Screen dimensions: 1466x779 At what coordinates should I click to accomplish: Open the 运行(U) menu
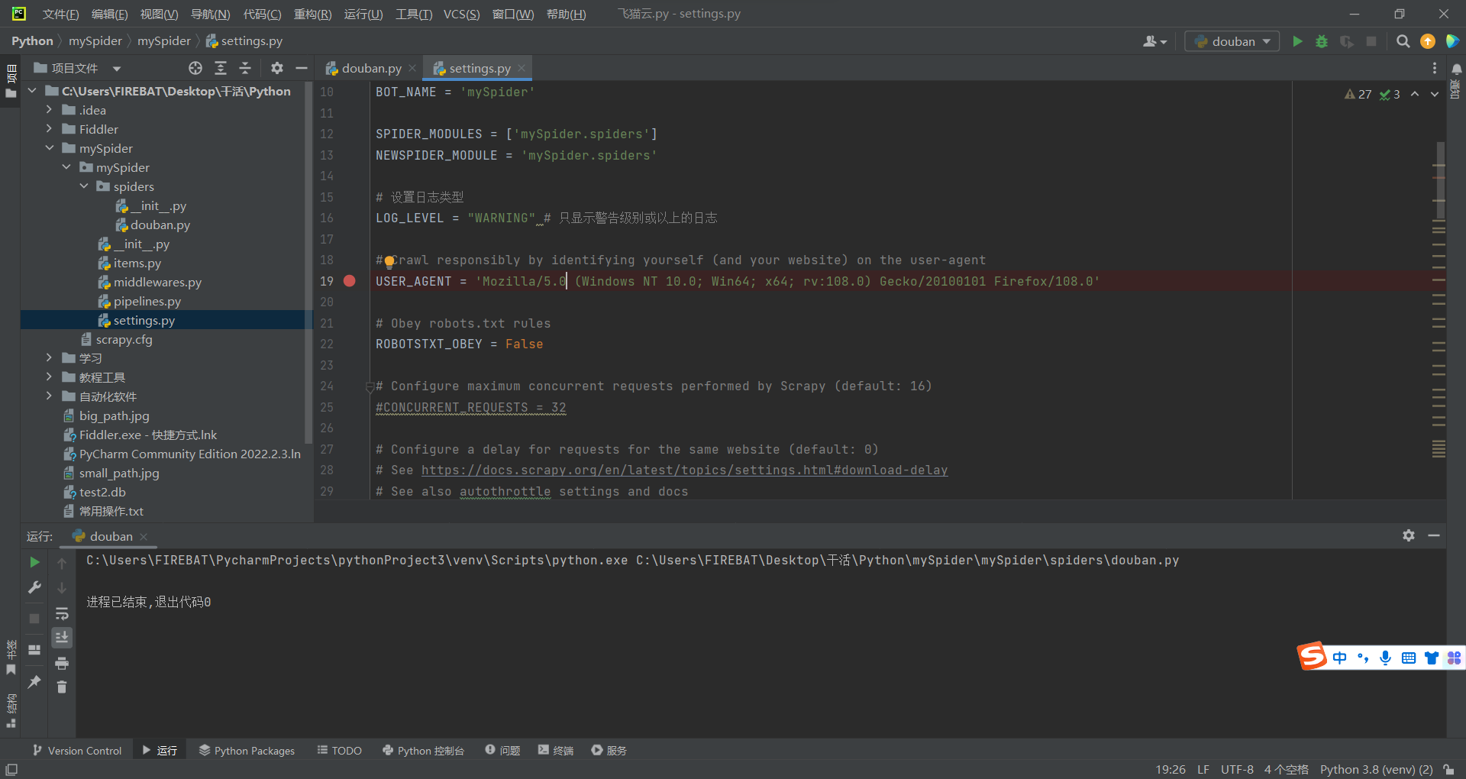click(x=363, y=14)
